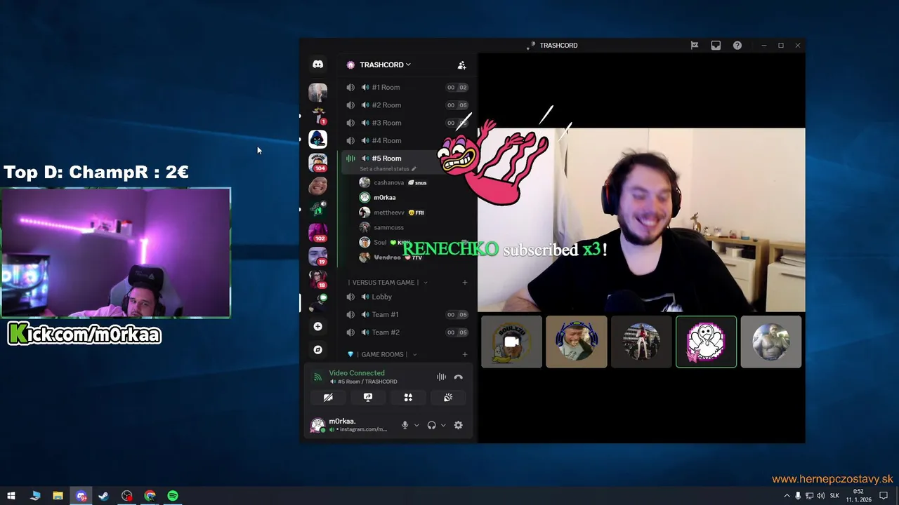
Task: Open the soundboard icon in voice panel
Action: click(x=448, y=397)
